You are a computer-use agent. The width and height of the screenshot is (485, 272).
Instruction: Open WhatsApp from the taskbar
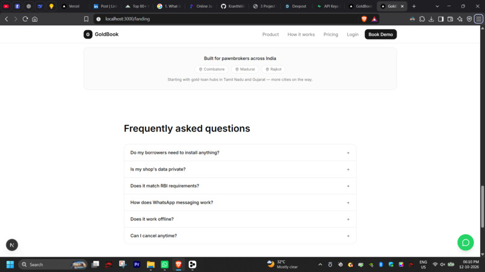pyautogui.click(x=164, y=264)
